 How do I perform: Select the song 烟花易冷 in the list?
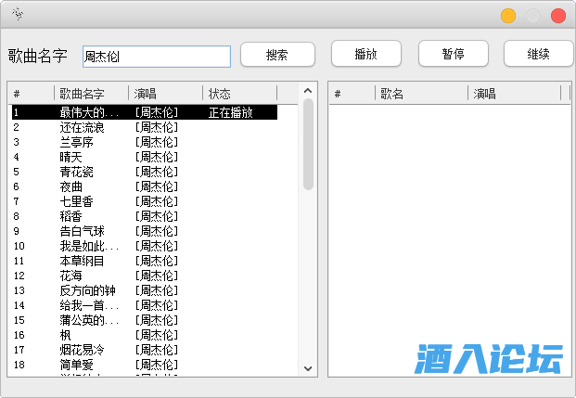click(83, 350)
